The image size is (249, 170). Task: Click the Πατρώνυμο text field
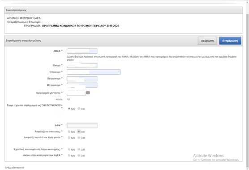pyautogui.click(x=82, y=79)
